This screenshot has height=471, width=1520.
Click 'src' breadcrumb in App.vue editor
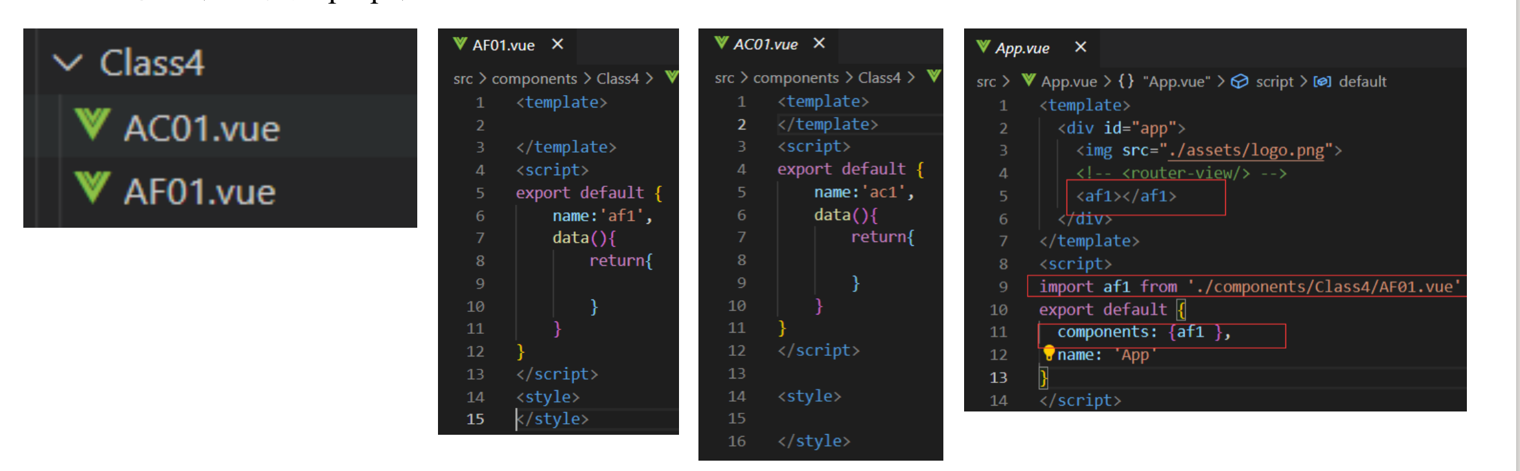click(x=986, y=82)
